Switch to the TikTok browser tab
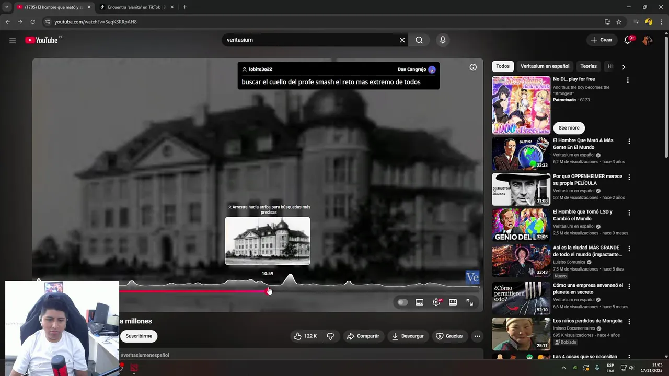The height and width of the screenshot is (376, 669). point(136,7)
